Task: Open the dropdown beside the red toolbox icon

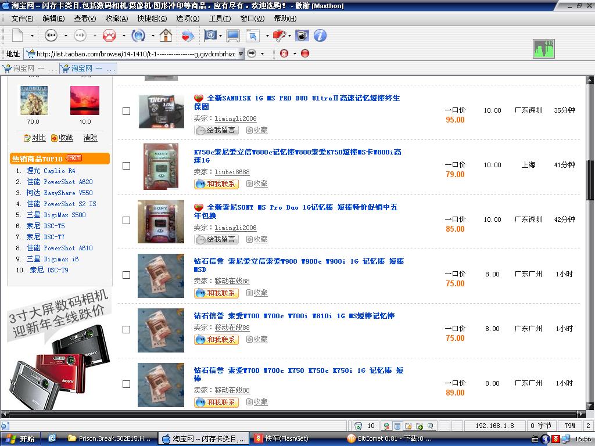Action: [x=289, y=35]
